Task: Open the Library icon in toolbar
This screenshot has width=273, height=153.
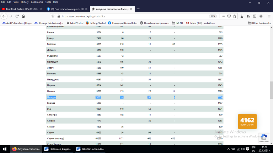Action: coord(248,16)
